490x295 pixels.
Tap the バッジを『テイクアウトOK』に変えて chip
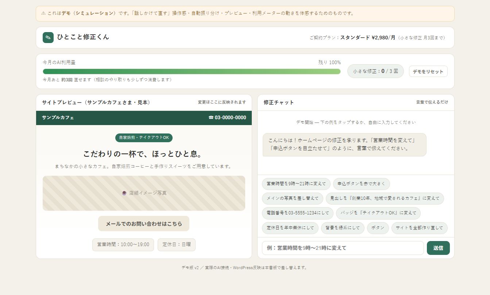[378, 213]
